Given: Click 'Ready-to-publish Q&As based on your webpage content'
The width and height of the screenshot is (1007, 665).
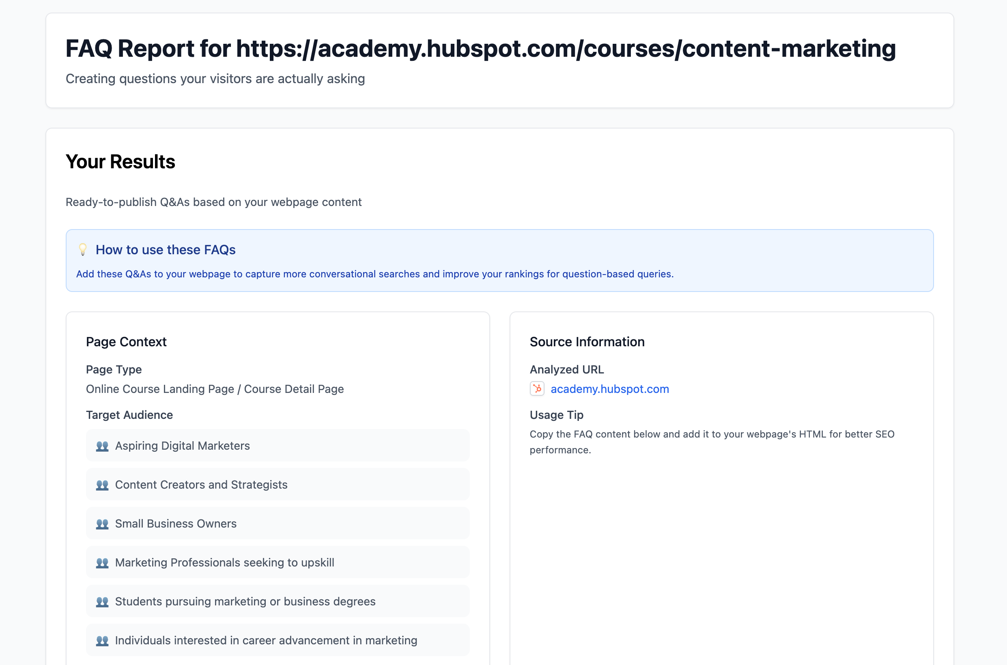Looking at the screenshot, I should (213, 202).
